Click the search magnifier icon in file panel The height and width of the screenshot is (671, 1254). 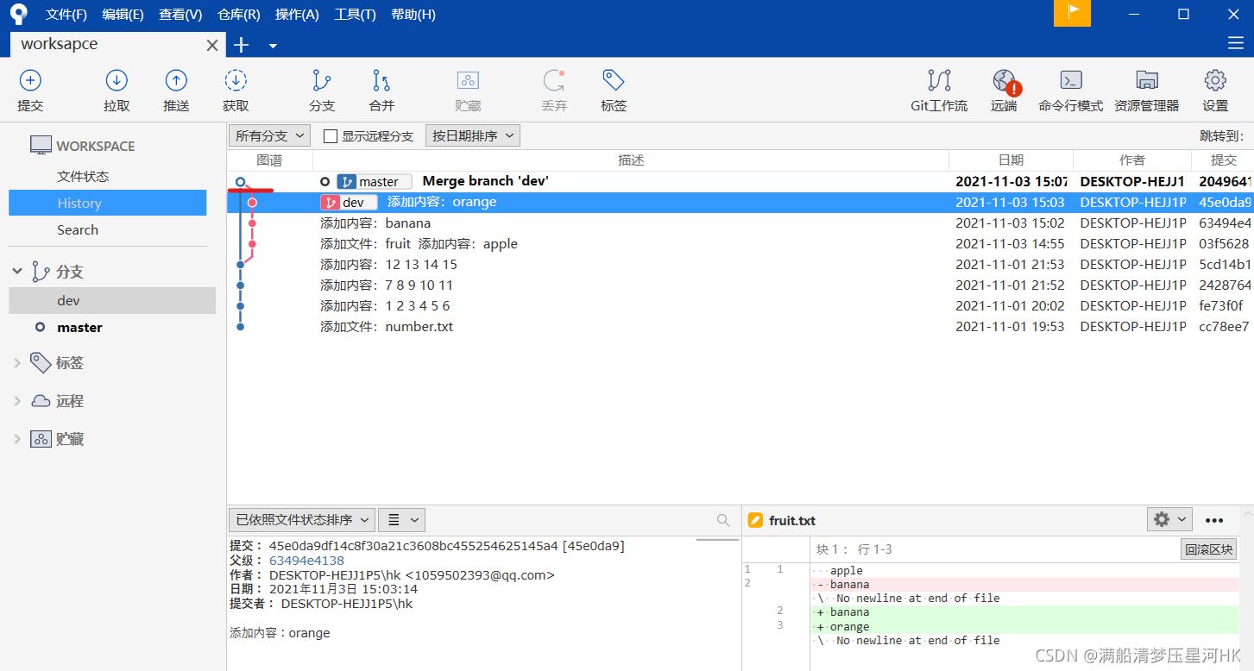pos(723,520)
